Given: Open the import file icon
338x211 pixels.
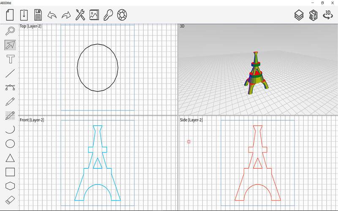Looking at the screenshot, I should pos(24,15).
